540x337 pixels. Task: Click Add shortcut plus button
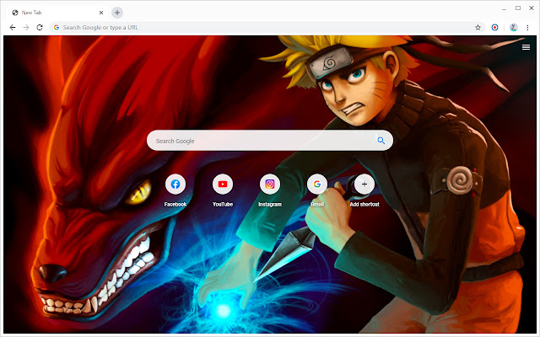(364, 185)
